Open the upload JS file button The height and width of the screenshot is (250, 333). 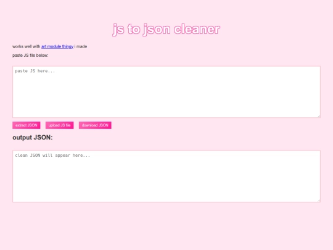pyautogui.click(x=59, y=125)
